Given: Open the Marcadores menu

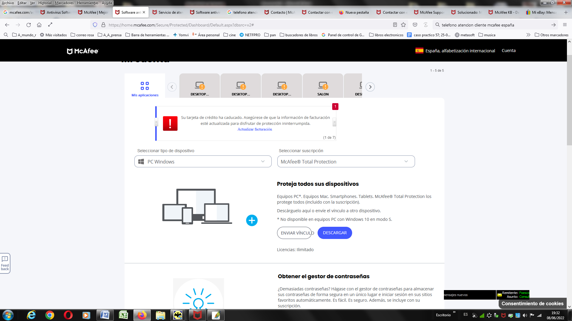Looking at the screenshot, I should click(x=64, y=3).
